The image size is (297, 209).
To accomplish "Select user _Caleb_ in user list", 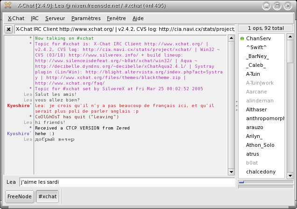I will click(256, 65).
